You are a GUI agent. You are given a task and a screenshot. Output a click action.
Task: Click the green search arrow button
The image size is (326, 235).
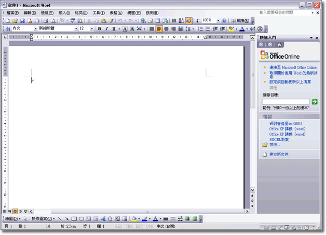pyautogui.click(x=314, y=102)
